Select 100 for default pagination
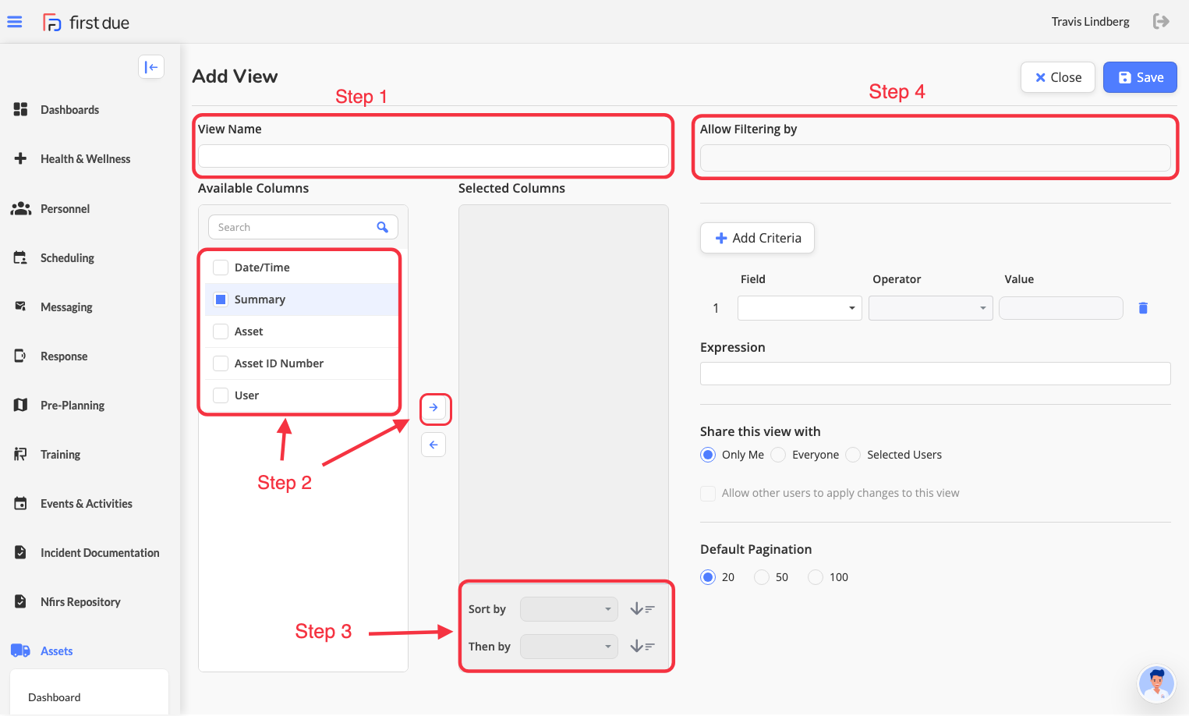The image size is (1189, 716). (816, 577)
